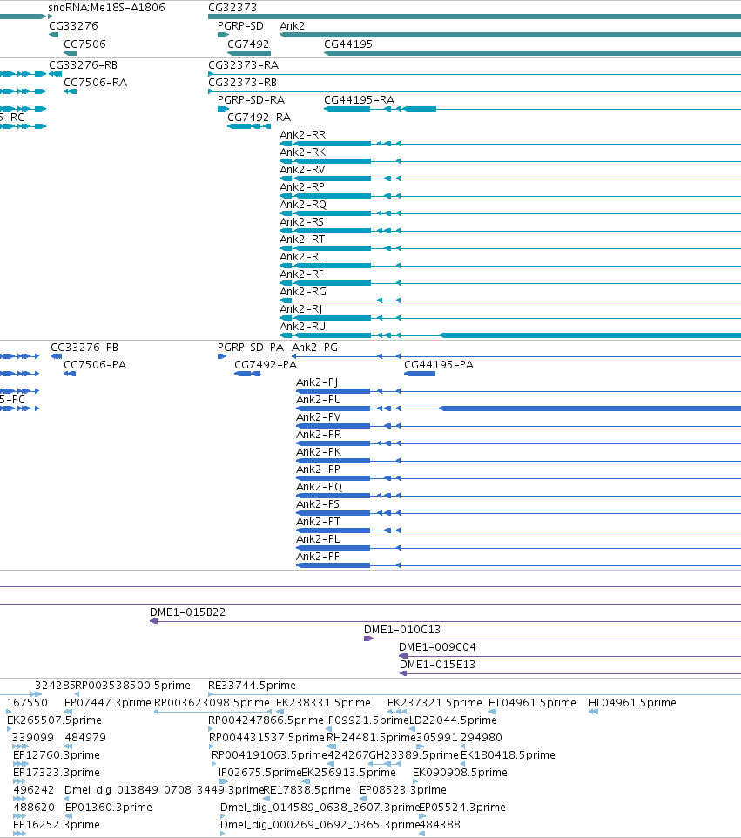Click protein label 'CG7506-PA'

[x=95, y=364]
